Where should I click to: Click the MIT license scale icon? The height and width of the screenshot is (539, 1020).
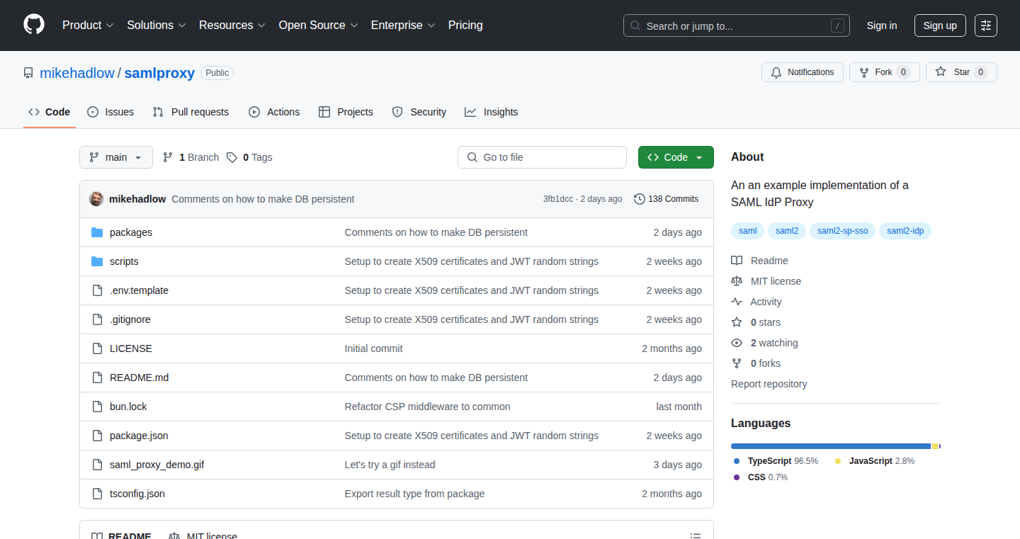(737, 281)
